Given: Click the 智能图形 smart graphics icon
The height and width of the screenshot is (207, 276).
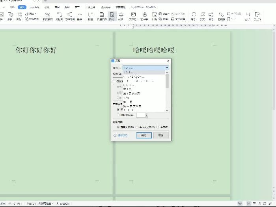Looking at the screenshot, I should tap(32, 19).
